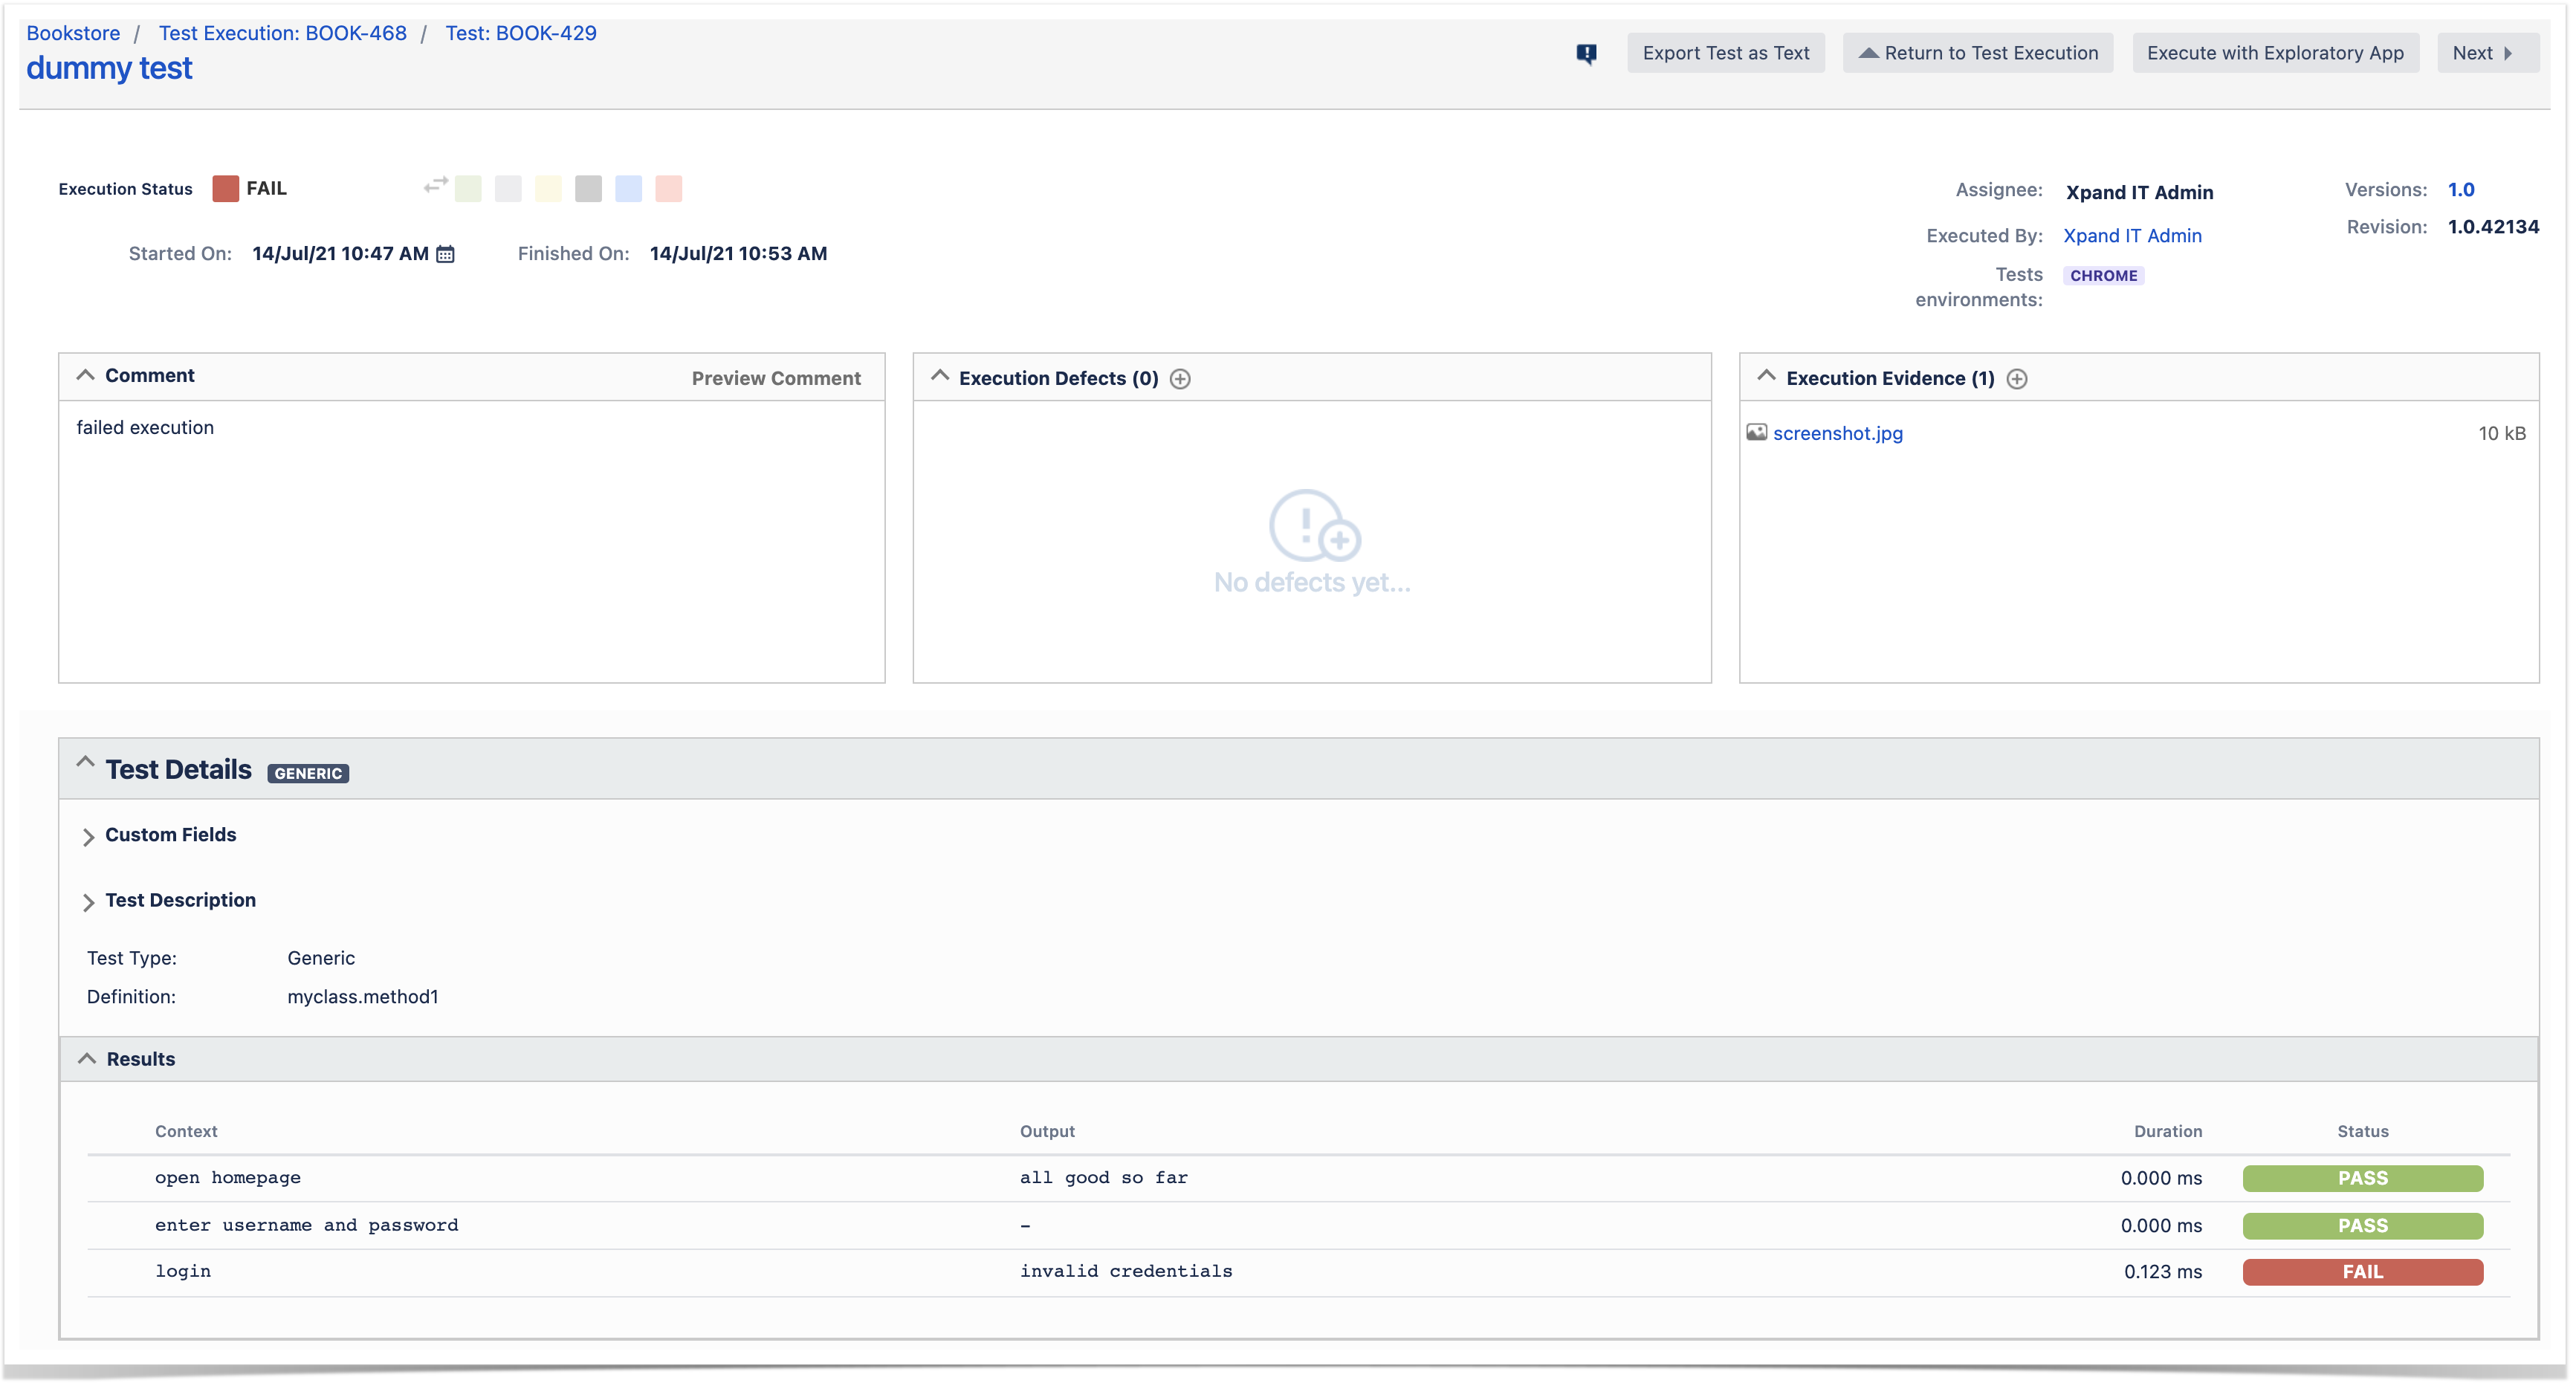The image size is (2576, 1386).
Task: Click the 10 kB evidence file size
Action: point(2501,434)
